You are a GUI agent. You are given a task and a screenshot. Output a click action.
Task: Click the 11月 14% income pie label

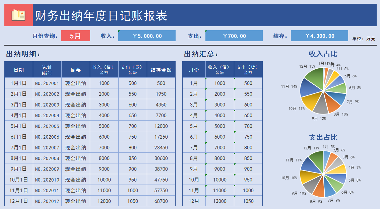pyautogui.click(x=289, y=86)
